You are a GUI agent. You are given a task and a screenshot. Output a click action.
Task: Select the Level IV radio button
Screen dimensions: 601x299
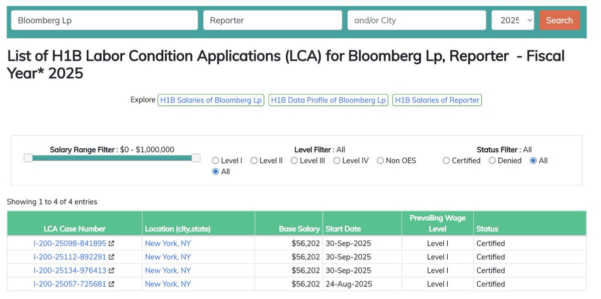coord(337,160)
